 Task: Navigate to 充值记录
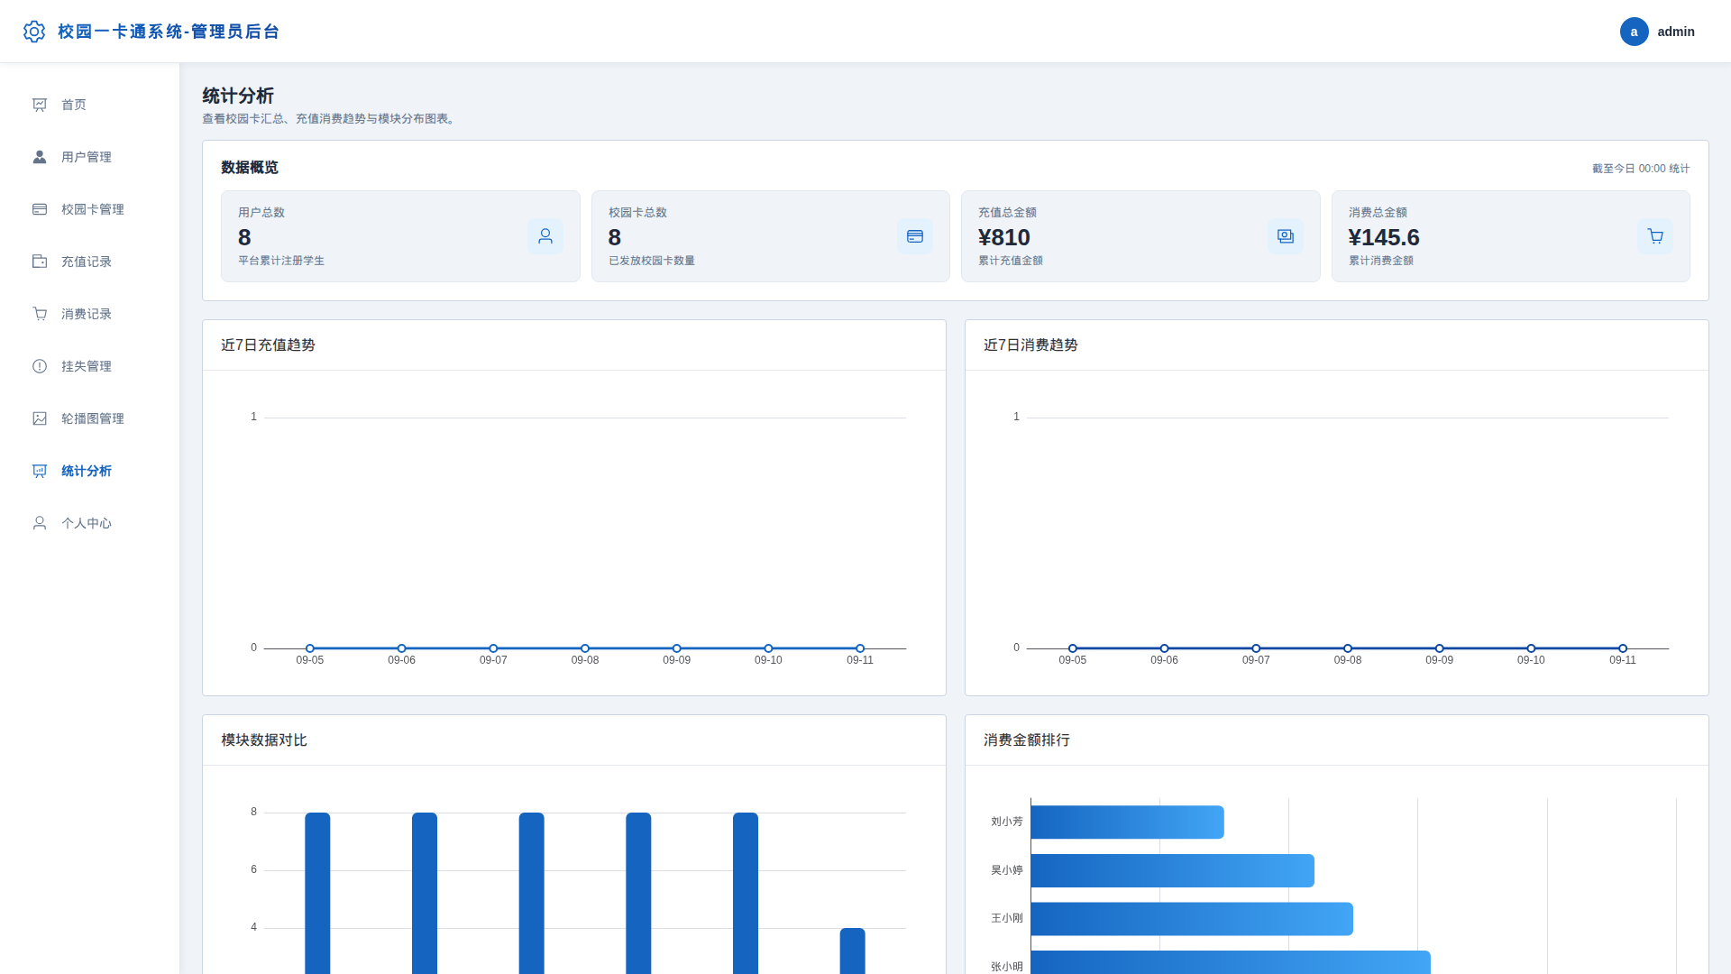coord(90,262)
